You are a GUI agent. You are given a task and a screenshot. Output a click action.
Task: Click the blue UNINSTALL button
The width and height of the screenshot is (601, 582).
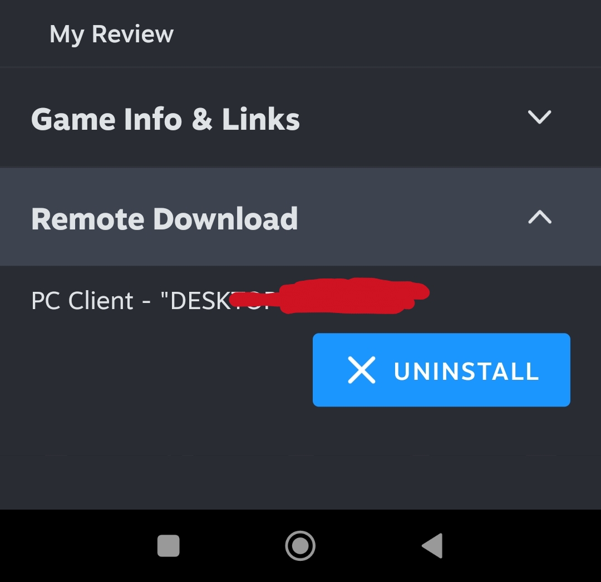coord(441,370)
